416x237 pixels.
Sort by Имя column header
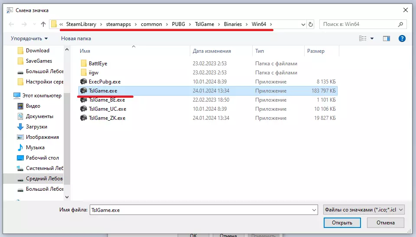pos(85,51)
